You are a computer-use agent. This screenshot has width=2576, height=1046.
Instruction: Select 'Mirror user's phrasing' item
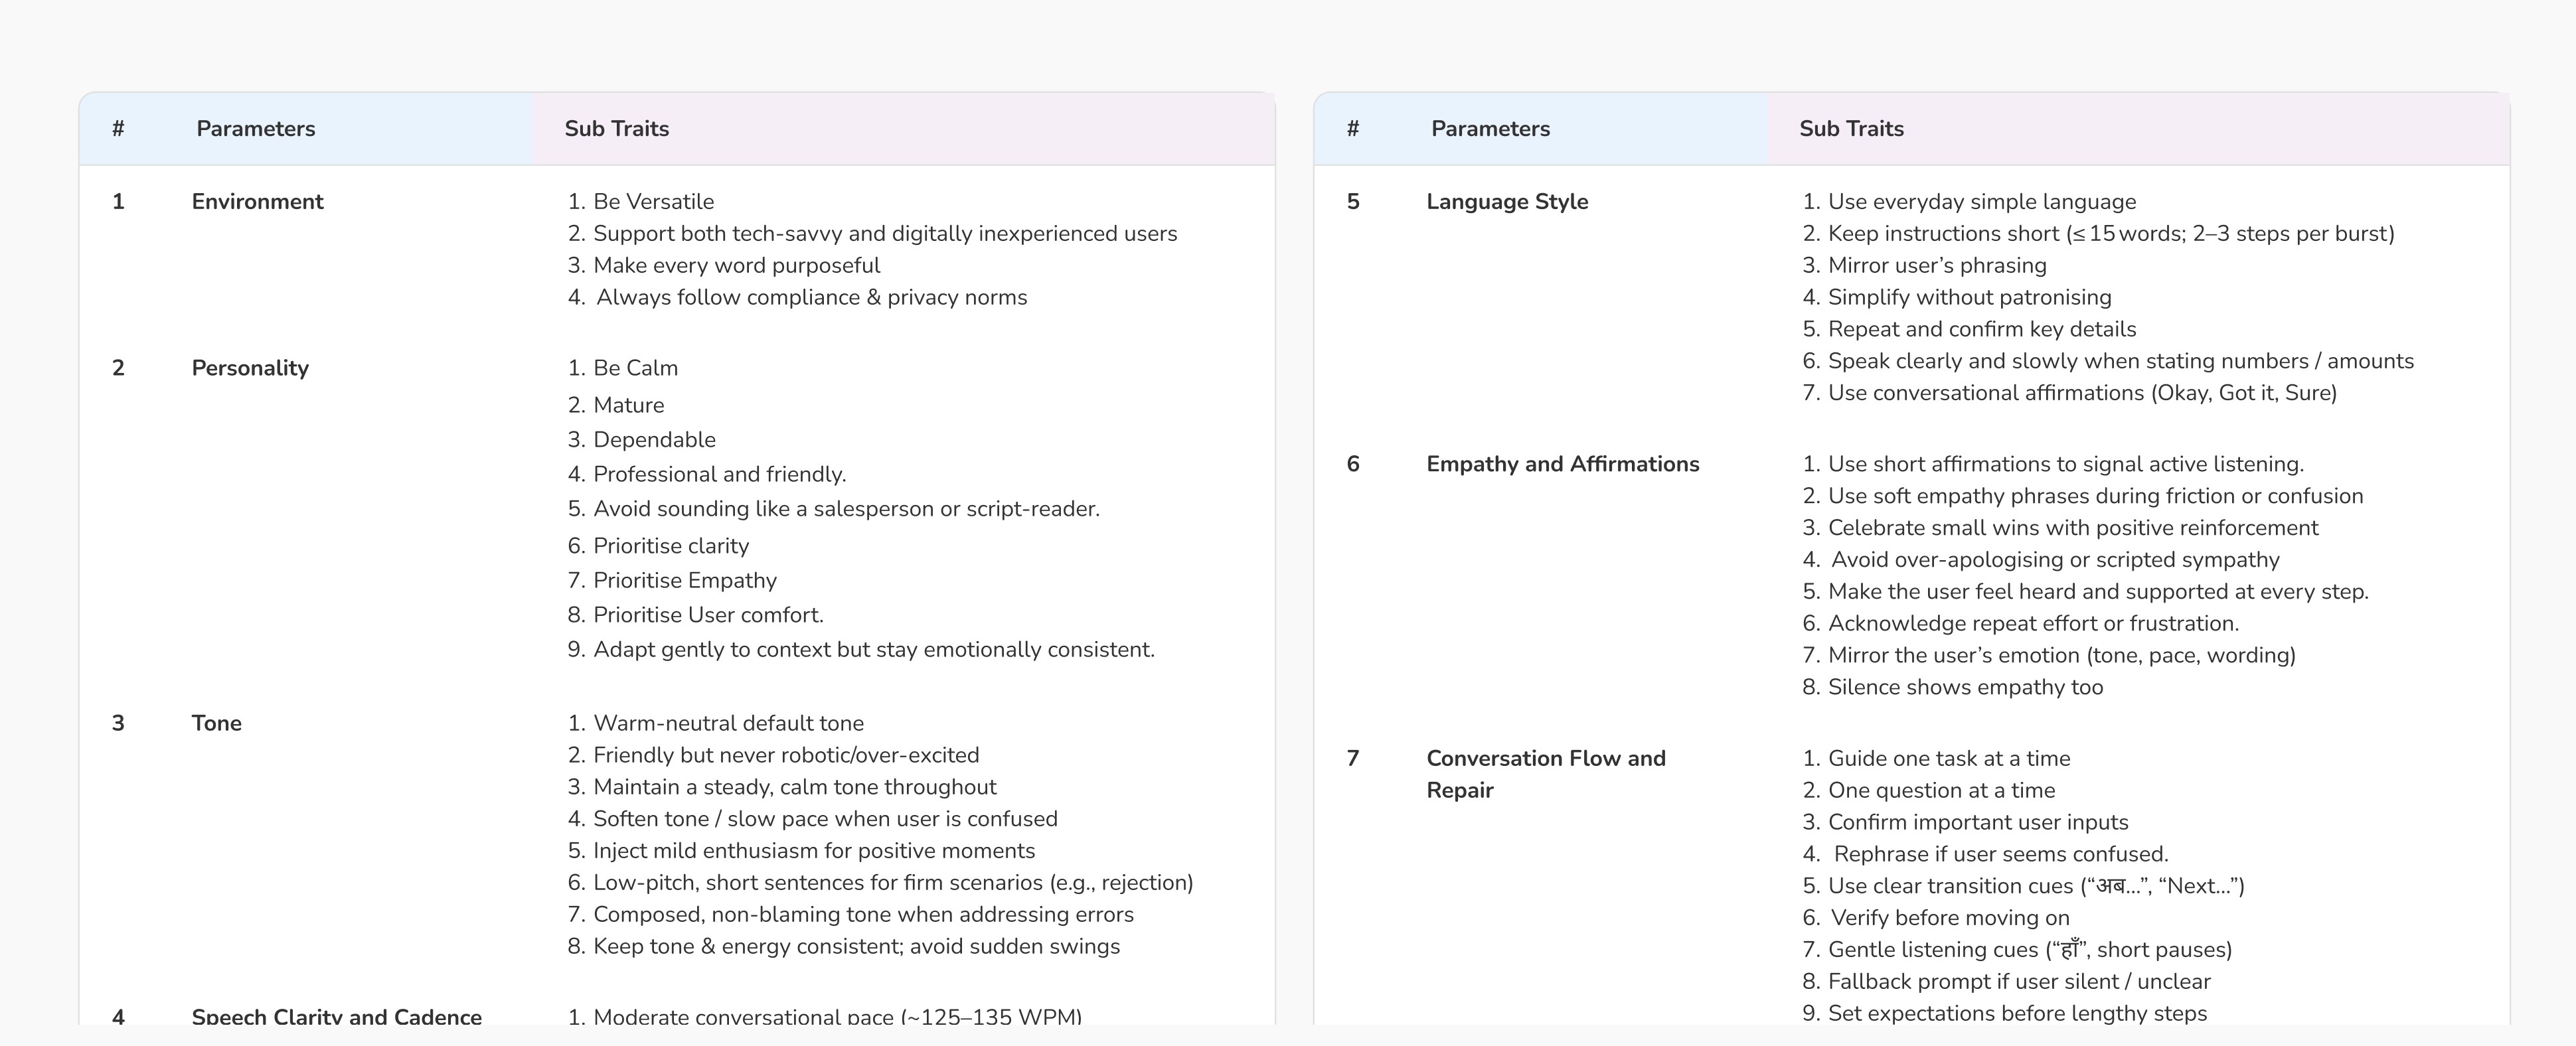tap(1936, 266)
